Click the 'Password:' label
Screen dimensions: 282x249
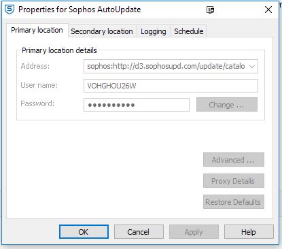click(37, 103)
